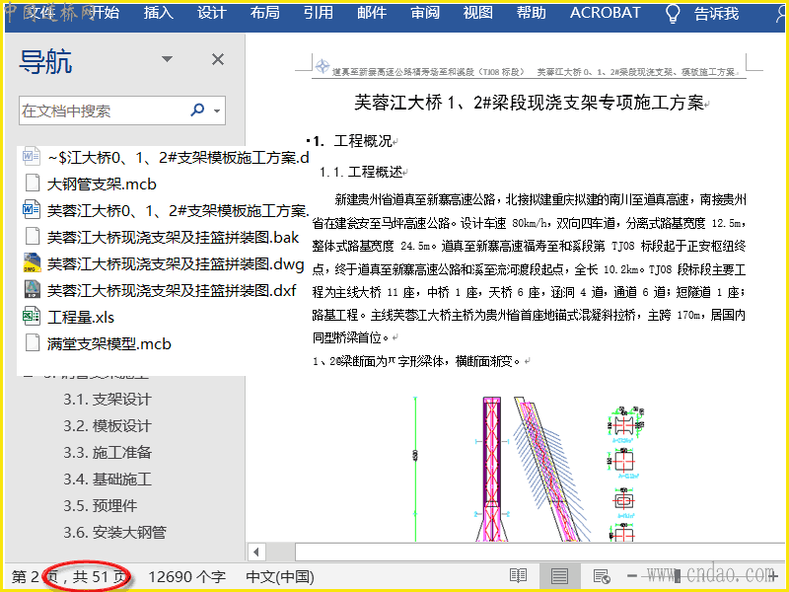Click the 告诉我 lightbulb icon
Image resolution: width=789 pixels, height=592 pixels.
point(673,14)
